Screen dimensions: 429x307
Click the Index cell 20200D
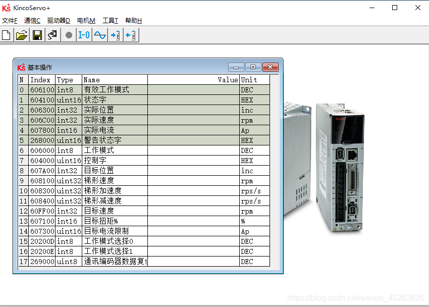click(42, 241)
